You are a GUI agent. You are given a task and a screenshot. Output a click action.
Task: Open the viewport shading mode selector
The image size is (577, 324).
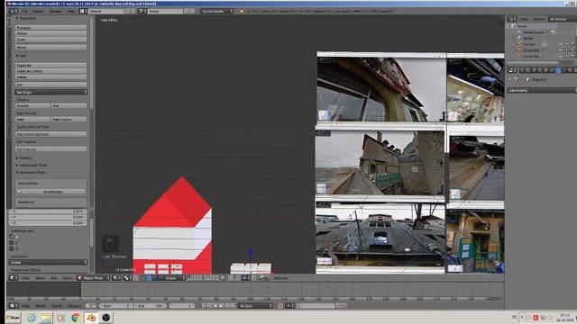pyautogui.click(x=117, y=278)
